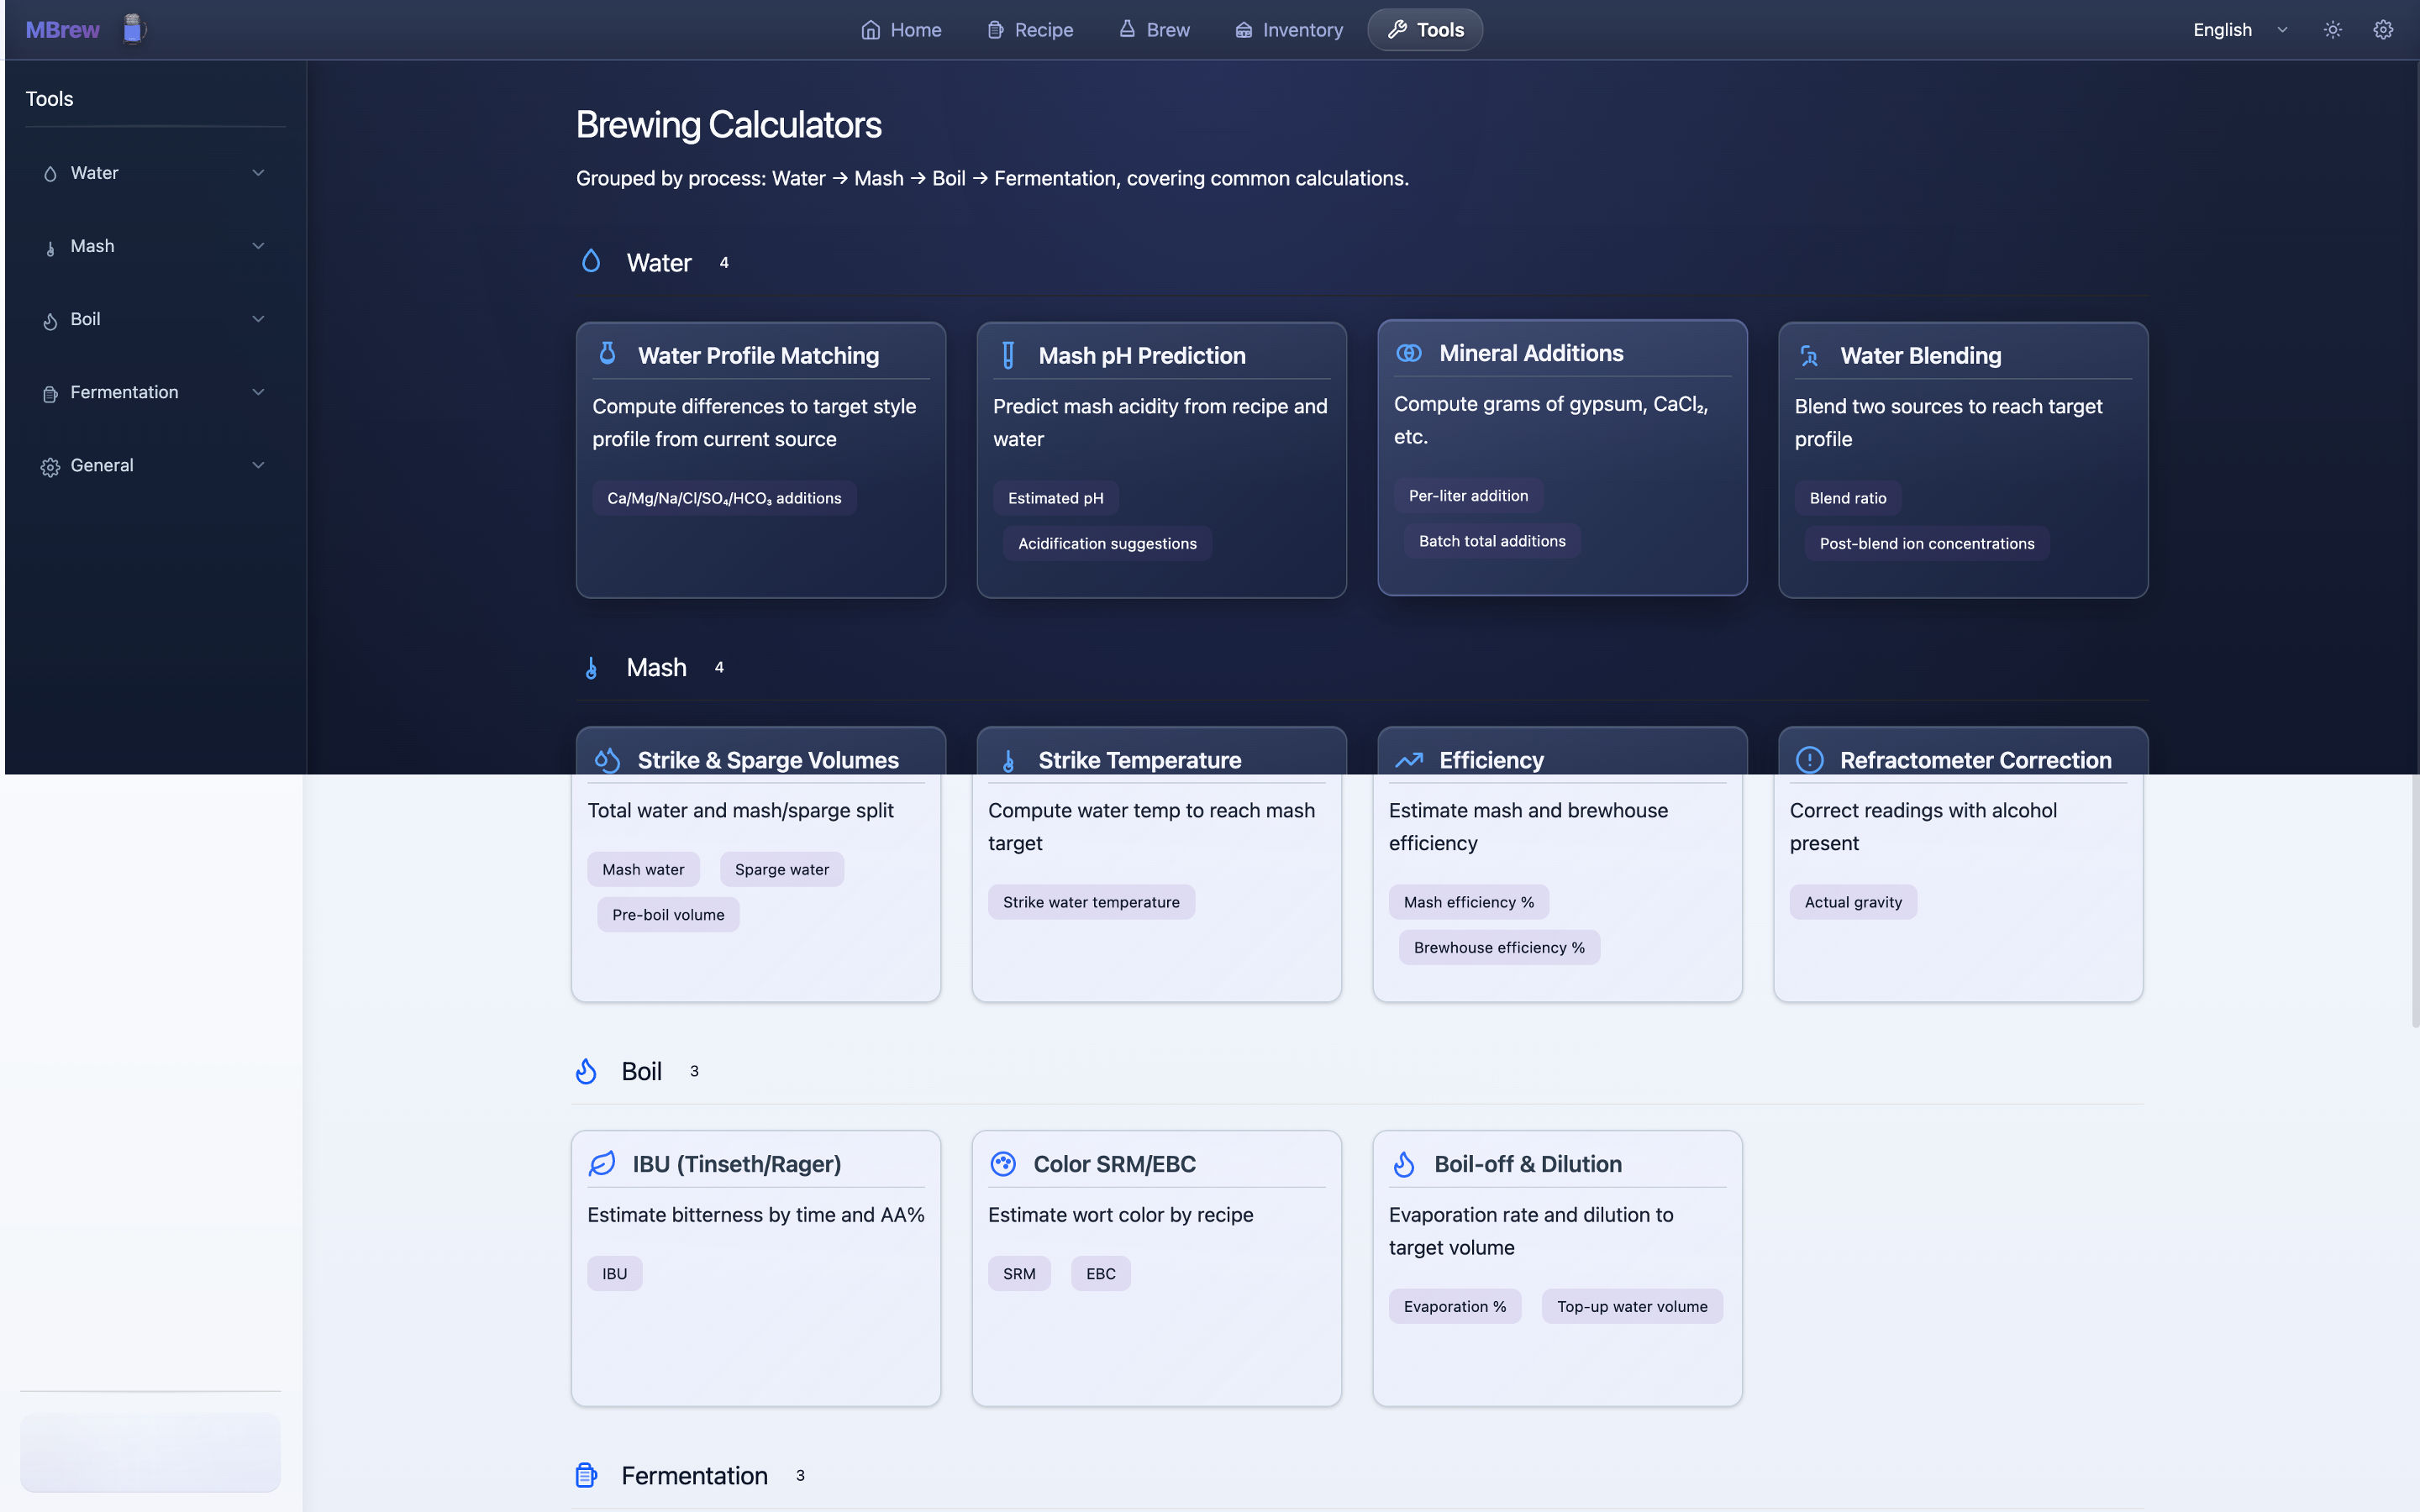Click the Mineral Additions icon

click(x=1409, y=353)
